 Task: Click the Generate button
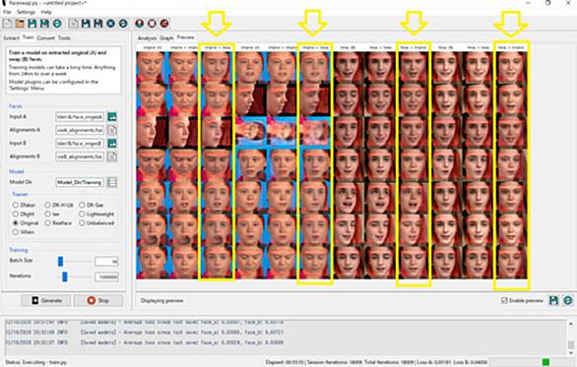(x=46, y=300)
